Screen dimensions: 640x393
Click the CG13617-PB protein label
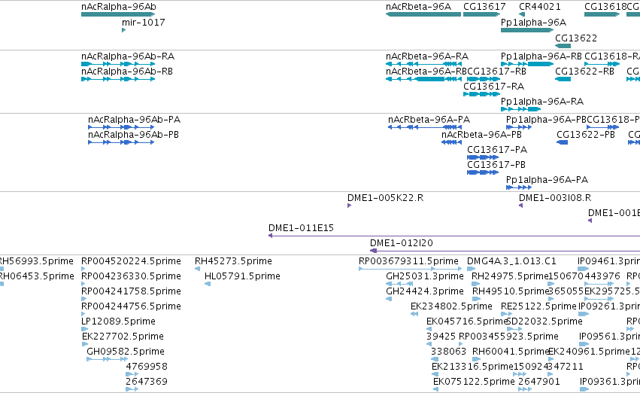(x=496, y=165)
